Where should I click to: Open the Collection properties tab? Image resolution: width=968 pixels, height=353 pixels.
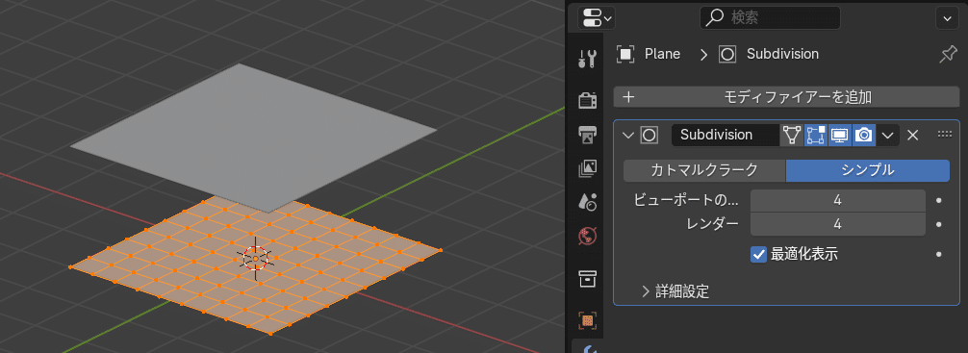click(587, 279)
